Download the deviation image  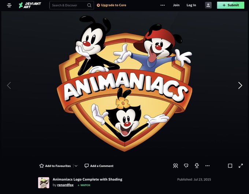tap(197, 166)
